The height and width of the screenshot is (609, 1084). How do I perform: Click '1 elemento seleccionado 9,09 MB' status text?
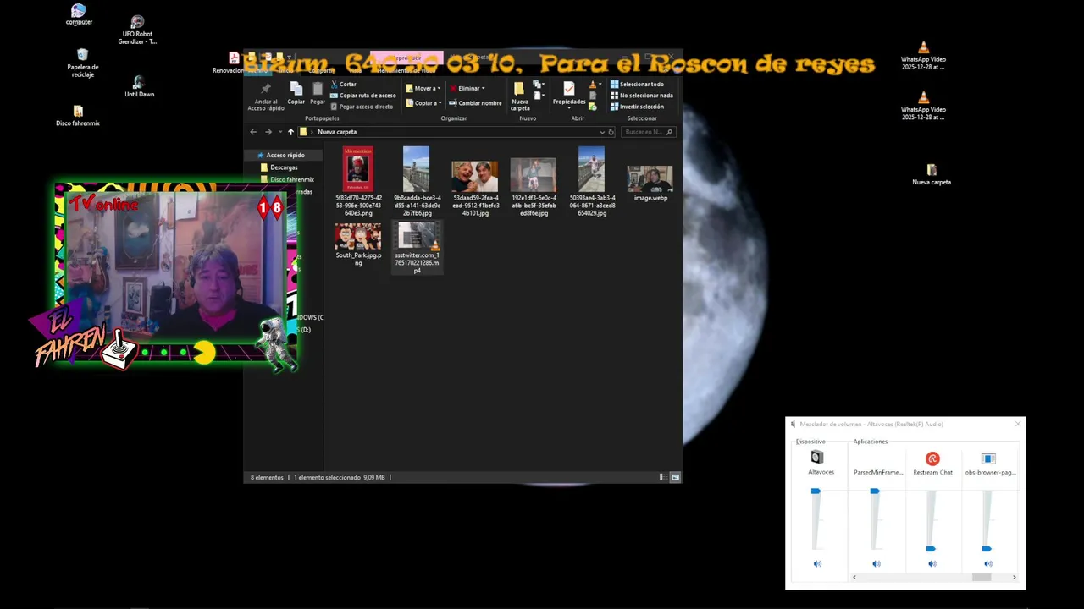coord(340,478)
